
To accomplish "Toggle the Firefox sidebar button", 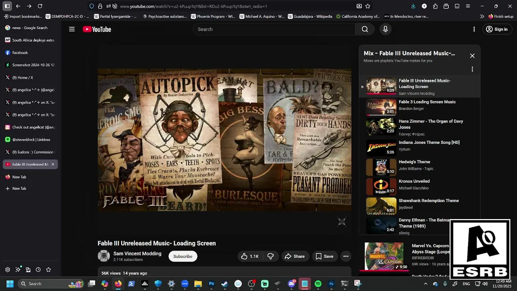I will (7, 6).
